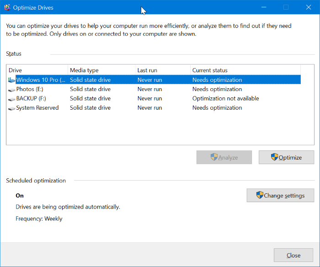Click 'Solid state drive' in Photos (E:) row
Screen dimensions: 320x267
click(x=90, y=89)
